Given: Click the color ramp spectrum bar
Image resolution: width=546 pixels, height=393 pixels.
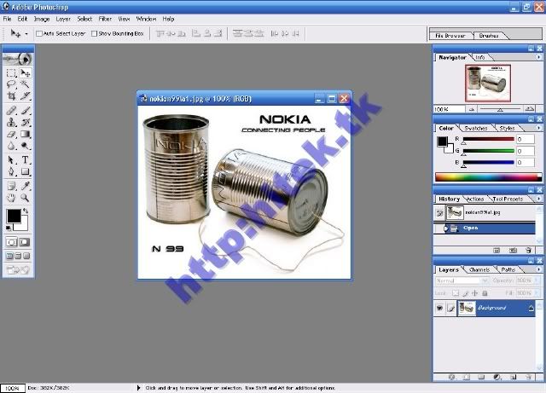Looking at the screenshot, I should pyautogui.click(x=488, y=176).
